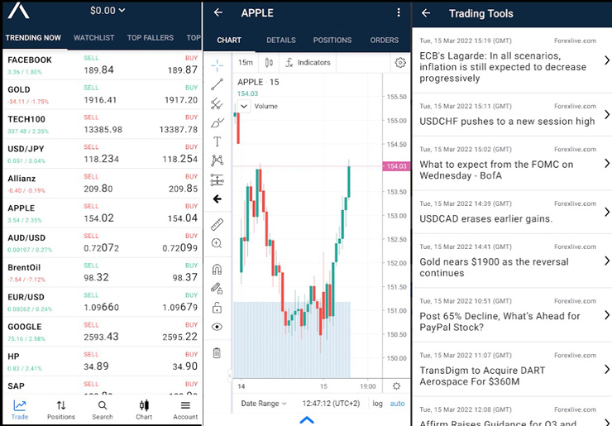Viewport: 612px width, 426px height.
Task: Open the WATCHLIST tab
Action: pyautogui.click(x=94, y=38)
